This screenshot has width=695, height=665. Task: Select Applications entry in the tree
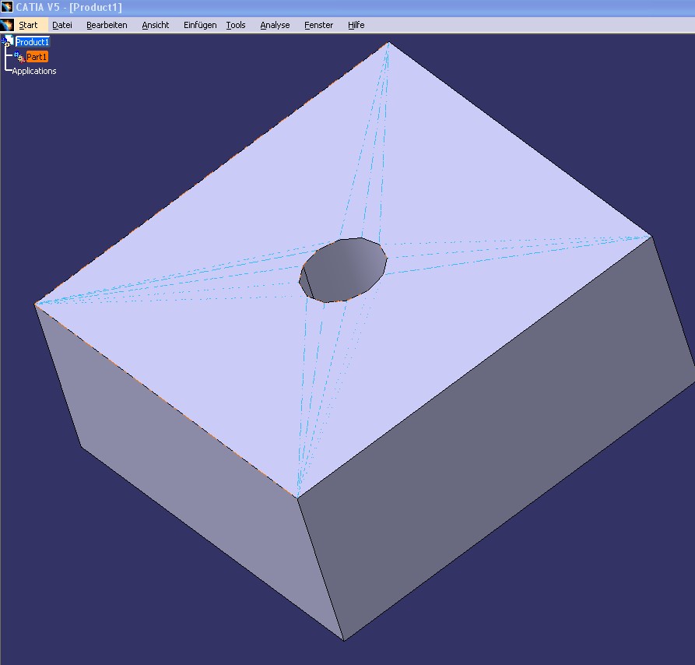point(34,71)
